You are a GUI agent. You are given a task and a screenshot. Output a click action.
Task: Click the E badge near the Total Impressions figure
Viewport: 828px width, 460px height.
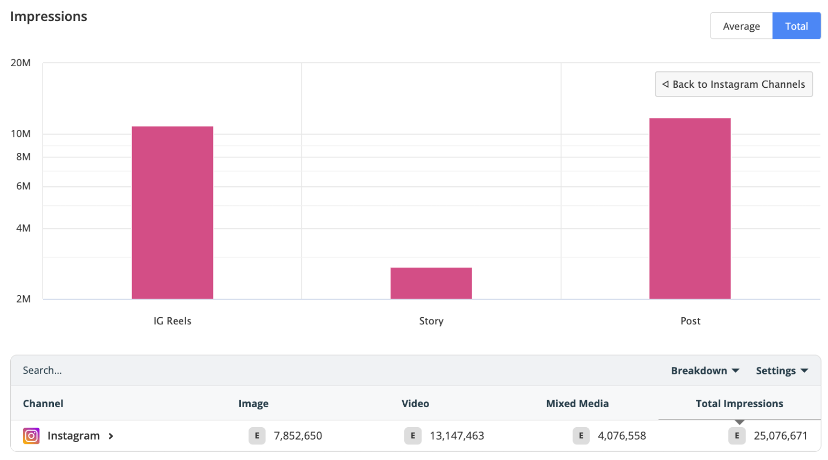737,436
